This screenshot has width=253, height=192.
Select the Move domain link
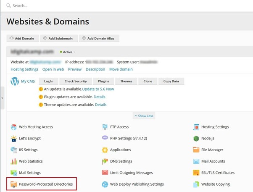point(121,69)
